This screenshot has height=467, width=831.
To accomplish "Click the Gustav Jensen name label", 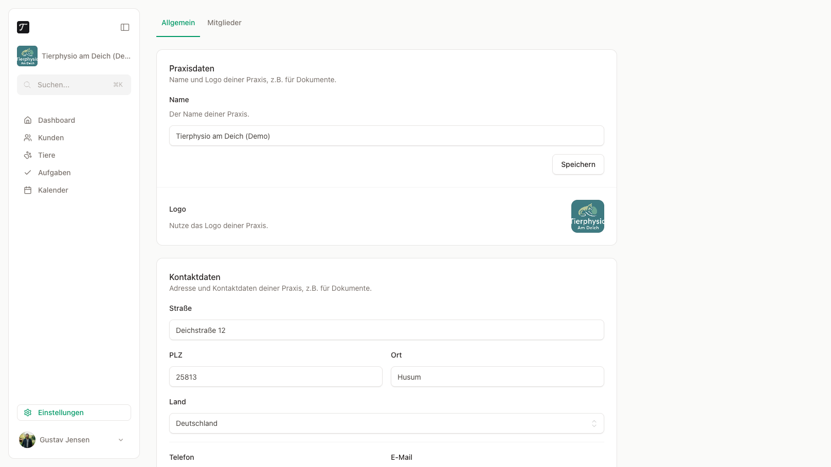I will tap(64, 440).
